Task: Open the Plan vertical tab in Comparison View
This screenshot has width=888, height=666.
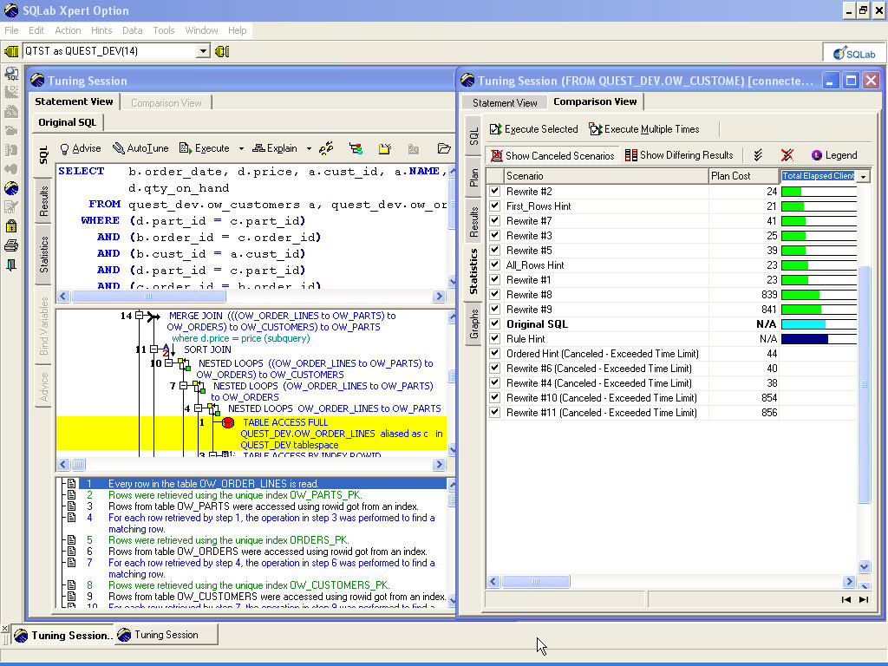Action: tap(474, 178)
